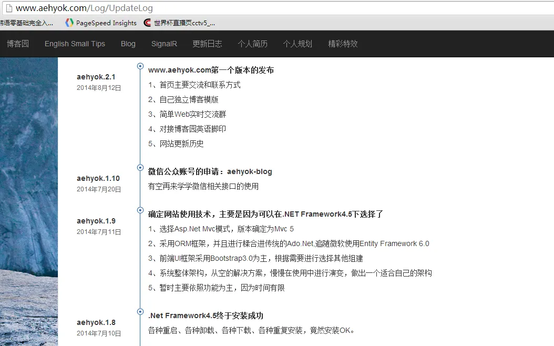
Task: Select SignalR in the navbar
Action: (164, 44)
